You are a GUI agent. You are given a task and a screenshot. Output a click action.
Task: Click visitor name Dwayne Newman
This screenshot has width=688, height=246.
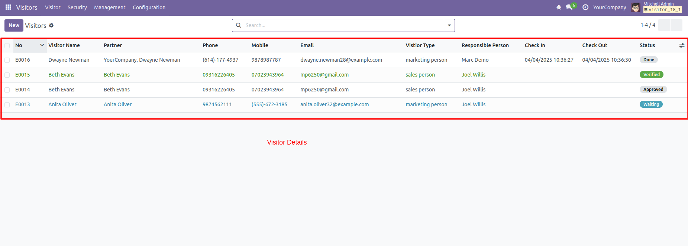click(69, 60)
